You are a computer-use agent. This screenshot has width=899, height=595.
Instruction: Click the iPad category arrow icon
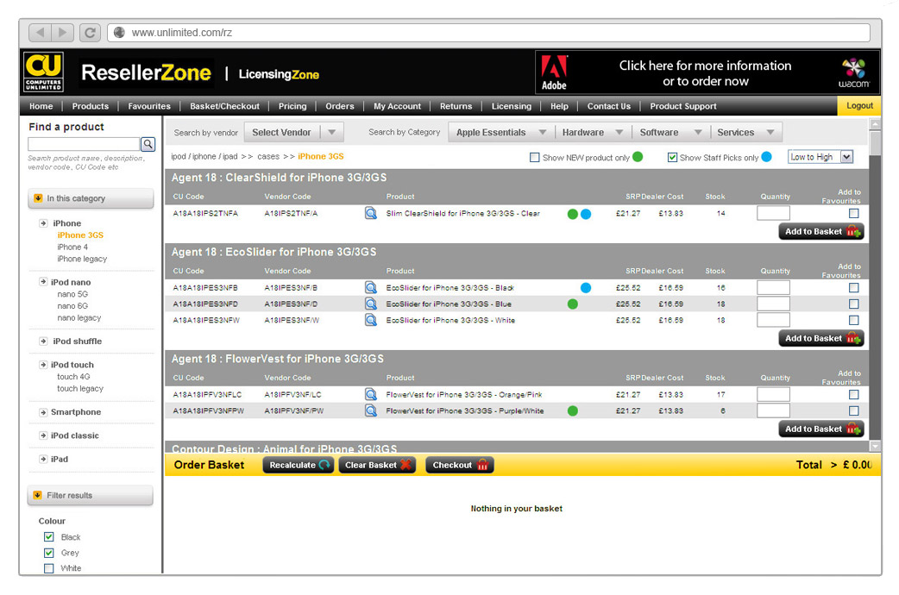pyautogui.click(x=43, y=459)
